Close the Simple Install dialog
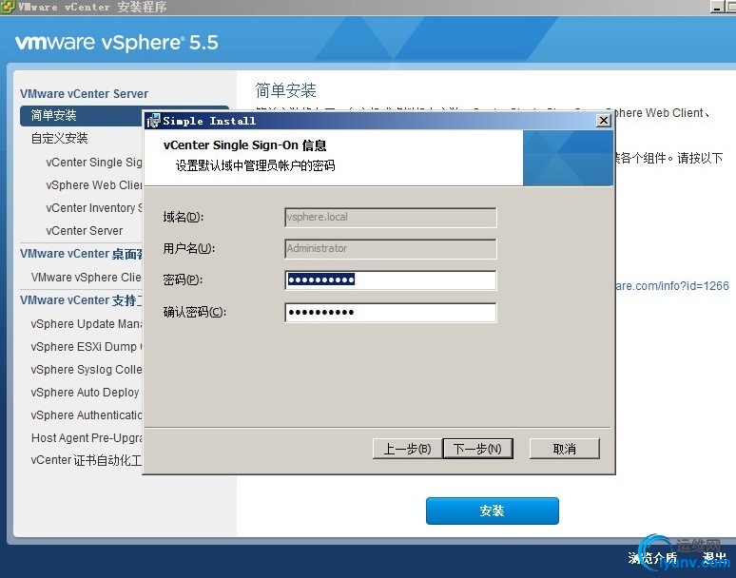This screenshot has width=736, height=578. 603,121
